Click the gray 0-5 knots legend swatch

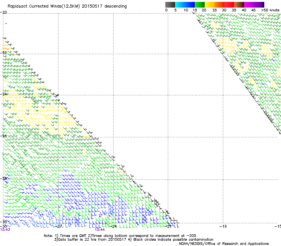pos(170,5)
